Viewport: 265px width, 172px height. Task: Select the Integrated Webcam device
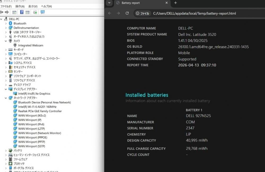(30, 45)
